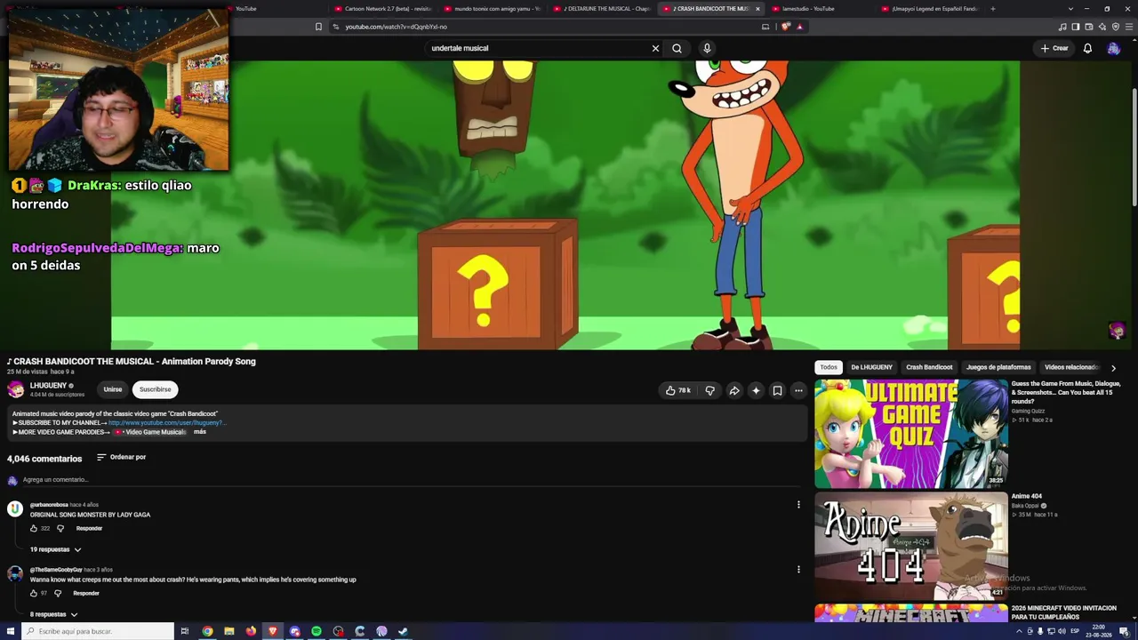Clear the search box with the X
1138x640 pixels.
pyautogui.click(x=655, y=48)
